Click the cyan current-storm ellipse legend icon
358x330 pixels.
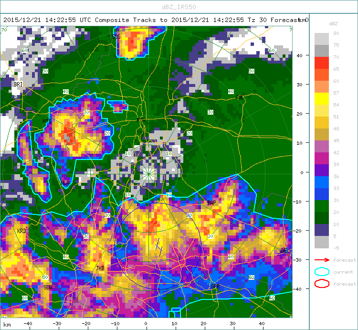pyautogui.click(x=322, y=272)
